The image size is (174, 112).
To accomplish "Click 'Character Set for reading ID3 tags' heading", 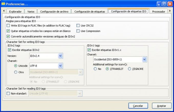I will click(x=26, y=89).
